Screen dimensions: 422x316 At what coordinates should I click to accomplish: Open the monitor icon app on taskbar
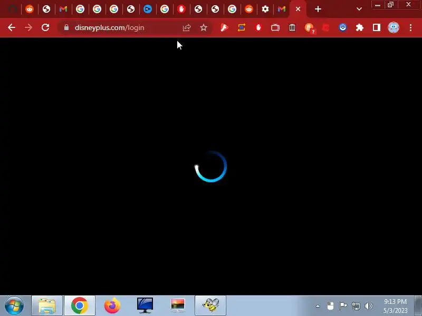[x=145, y=305]
